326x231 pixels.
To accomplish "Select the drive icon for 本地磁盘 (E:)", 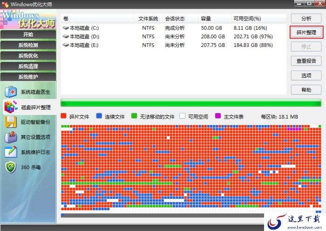I will point(66,45).
